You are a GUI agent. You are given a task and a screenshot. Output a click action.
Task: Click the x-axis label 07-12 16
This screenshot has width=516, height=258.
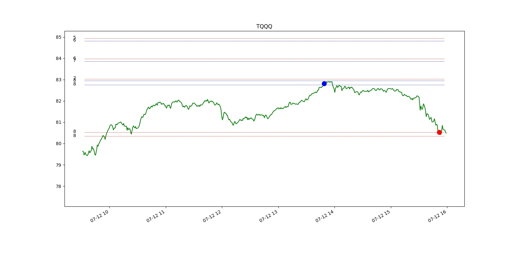[x=437, y=216]
